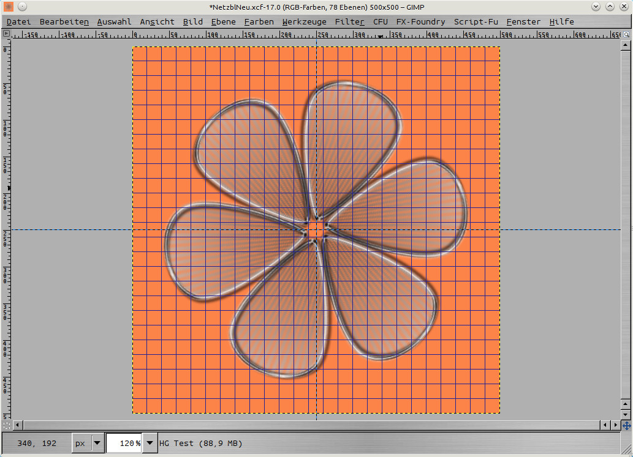The width and height of the screenshot is (633, 457).
Task: Click the 120% zoom input field
Action: [x=124, y=443]
